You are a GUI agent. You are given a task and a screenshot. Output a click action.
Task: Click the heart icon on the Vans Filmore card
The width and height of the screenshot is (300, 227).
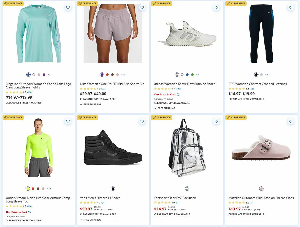[x=142, y=121]
